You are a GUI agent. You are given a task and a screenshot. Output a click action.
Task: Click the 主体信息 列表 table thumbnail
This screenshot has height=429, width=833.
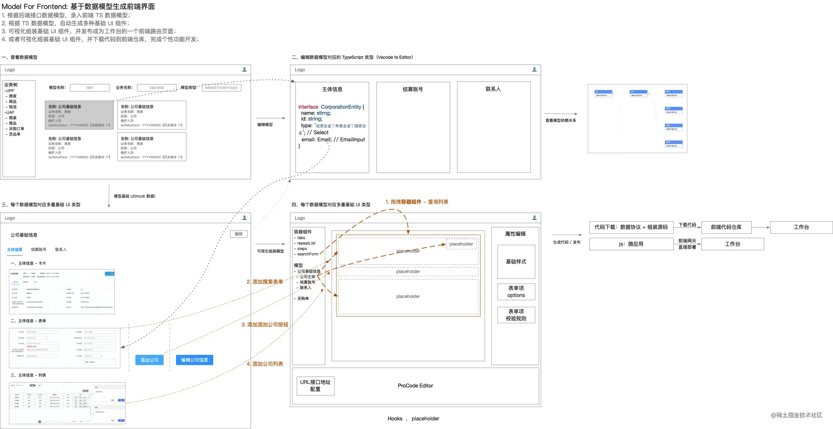[x=67, y=403]
